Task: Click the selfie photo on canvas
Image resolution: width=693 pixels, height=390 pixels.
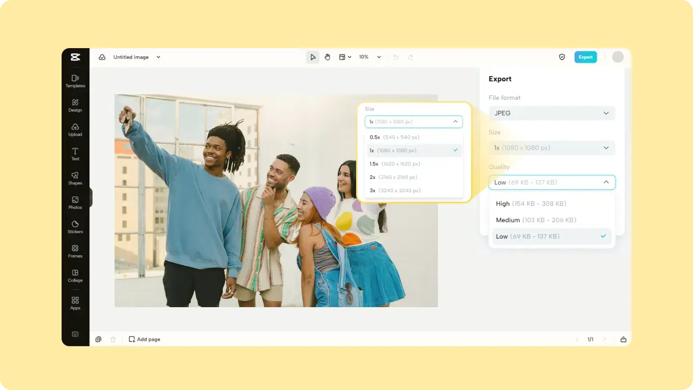Action: (276, 200)
